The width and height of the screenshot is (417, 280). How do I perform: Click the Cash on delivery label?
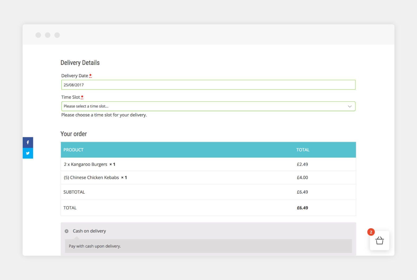click(x=89, y=231)
